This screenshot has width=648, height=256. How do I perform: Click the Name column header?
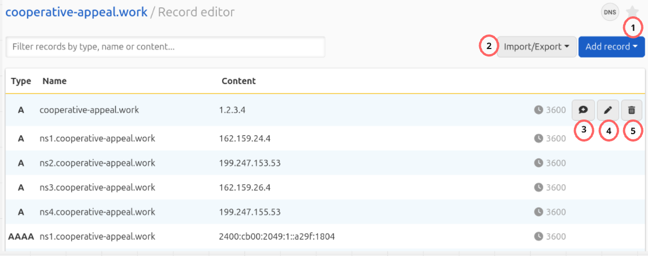pos(54,81)
